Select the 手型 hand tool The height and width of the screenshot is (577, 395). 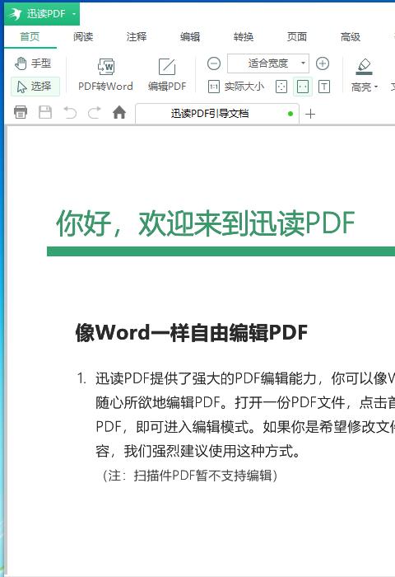[33, 63]
